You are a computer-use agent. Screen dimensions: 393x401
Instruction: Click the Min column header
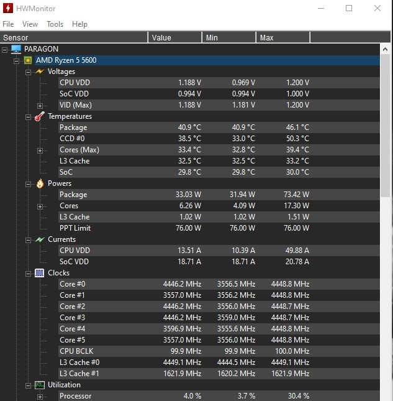point(229,37)
